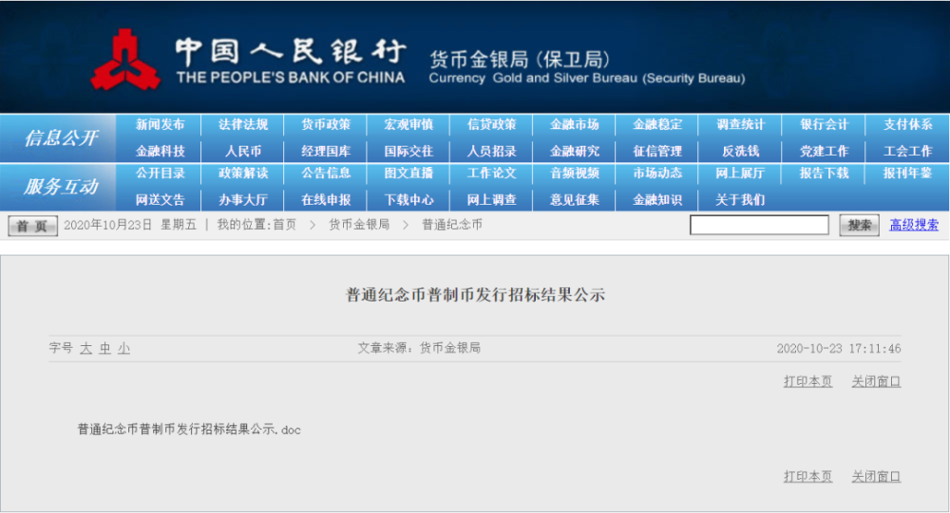The height and width of the screenshot is (513, 950).
Task: Open 国际交往 section
Action: point(408,151)
